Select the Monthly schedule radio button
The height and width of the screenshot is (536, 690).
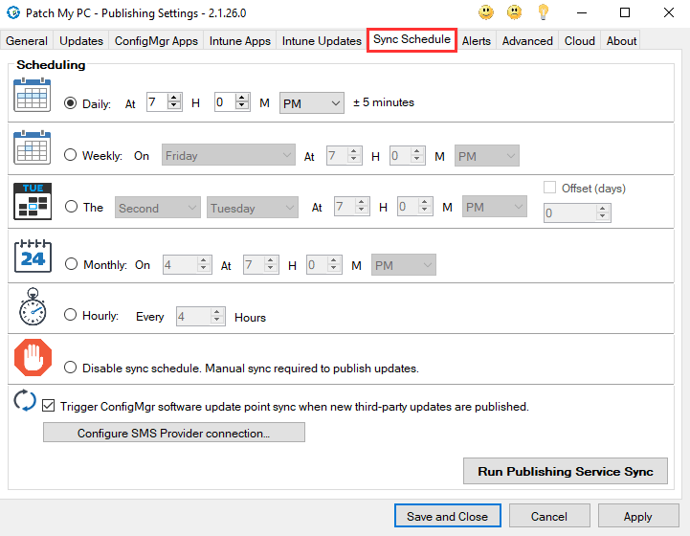[x=71, y=264]
